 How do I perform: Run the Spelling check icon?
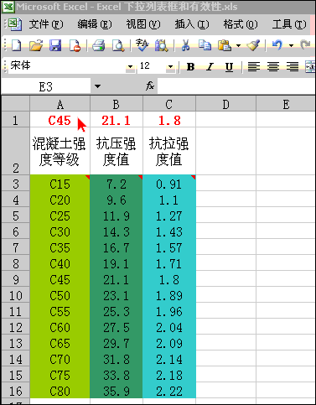pyautogui.click(x=142, y=45)
